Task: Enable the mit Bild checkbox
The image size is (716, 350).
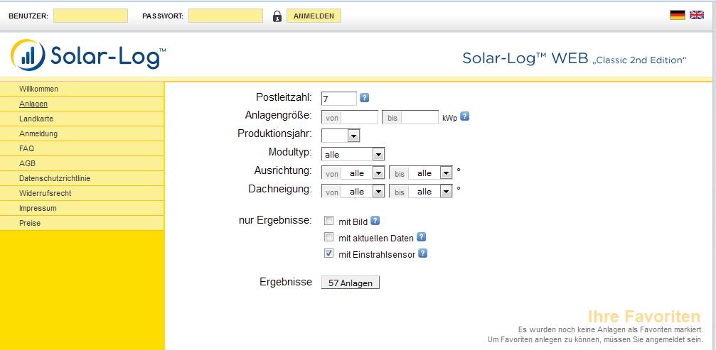Action: coord(328,221)
